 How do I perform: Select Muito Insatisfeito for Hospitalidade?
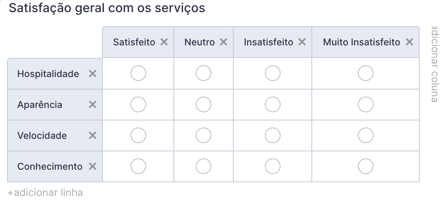coord(366,73)
